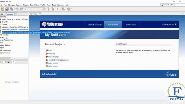Open the Run menu
Screen dimensions: 185x104
(32, 5)
